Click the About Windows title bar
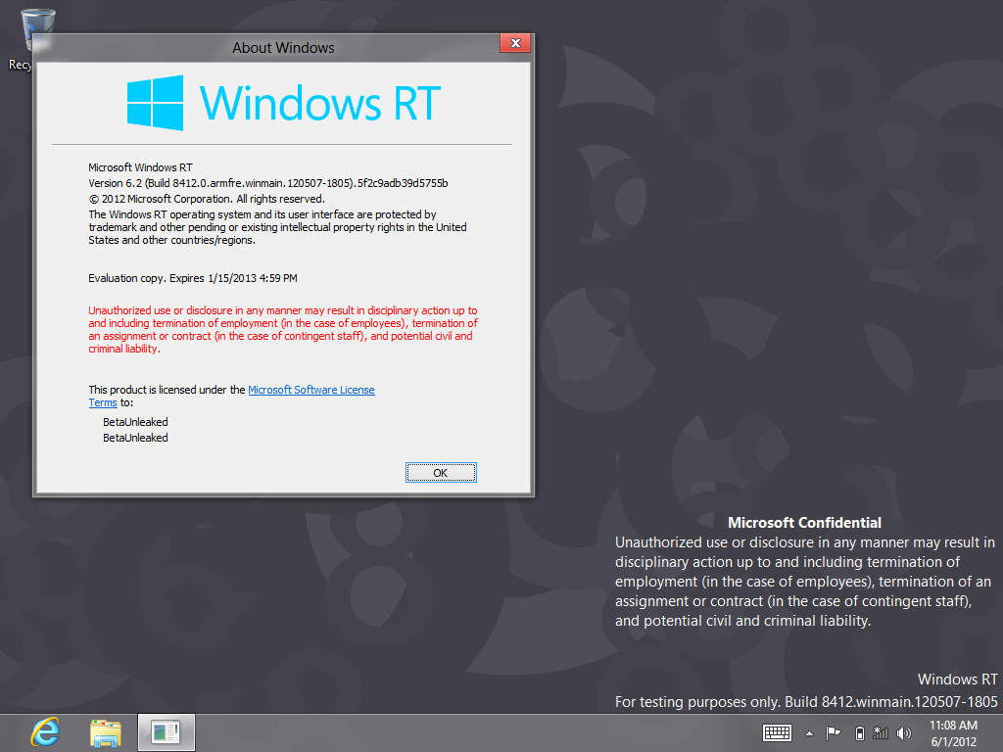Viewport: 1003px width, 752px height. tap(283, 48)
